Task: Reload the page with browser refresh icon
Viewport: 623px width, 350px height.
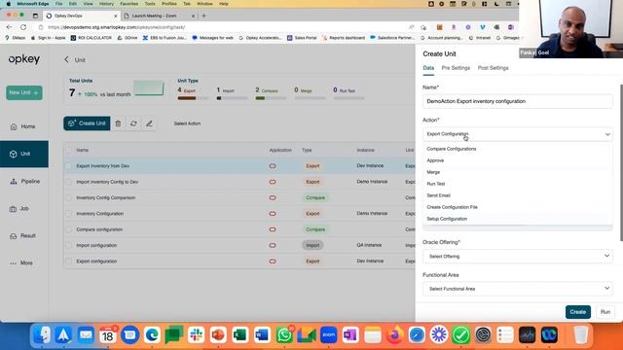Action: [23, 27]
